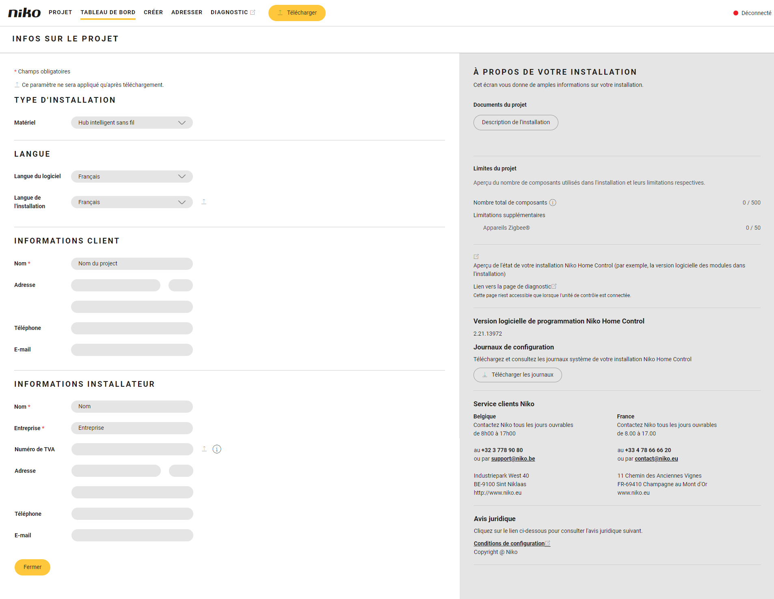Screen dimensions: 774x599
Task: Click the Niko logo
Action: click(x=24, y=13)
